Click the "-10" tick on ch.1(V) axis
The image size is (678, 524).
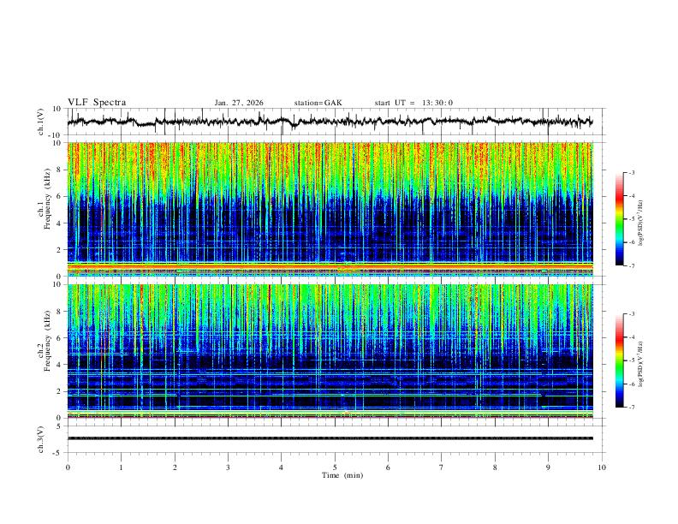click(x=56, y=135)
